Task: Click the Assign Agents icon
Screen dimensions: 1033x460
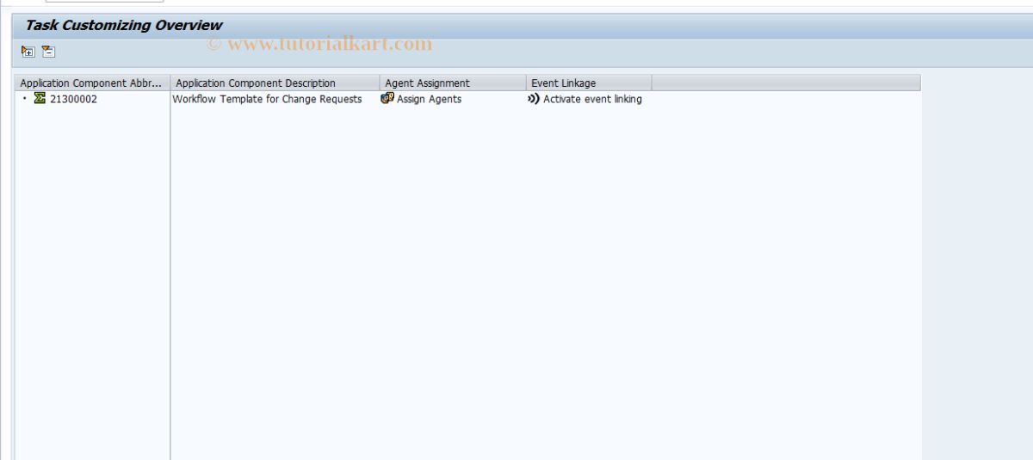Action: point(387,99)
